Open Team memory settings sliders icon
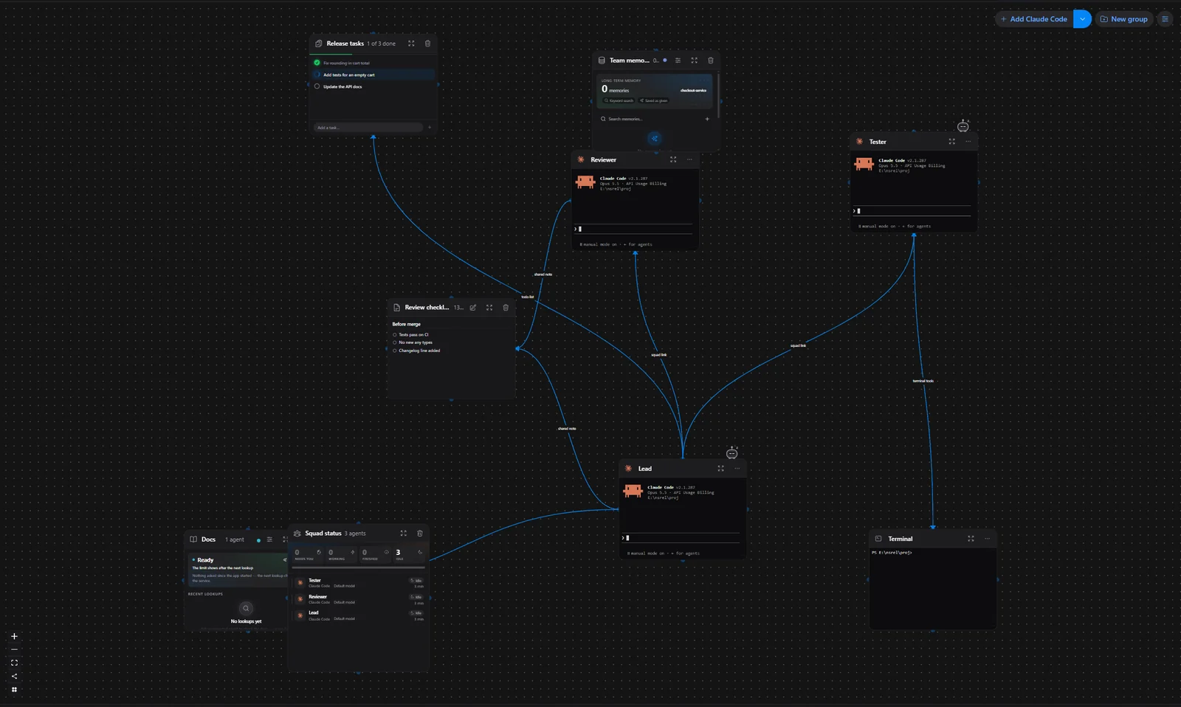1181x707 pixels. pyautogui.click(x=678, y=61)
